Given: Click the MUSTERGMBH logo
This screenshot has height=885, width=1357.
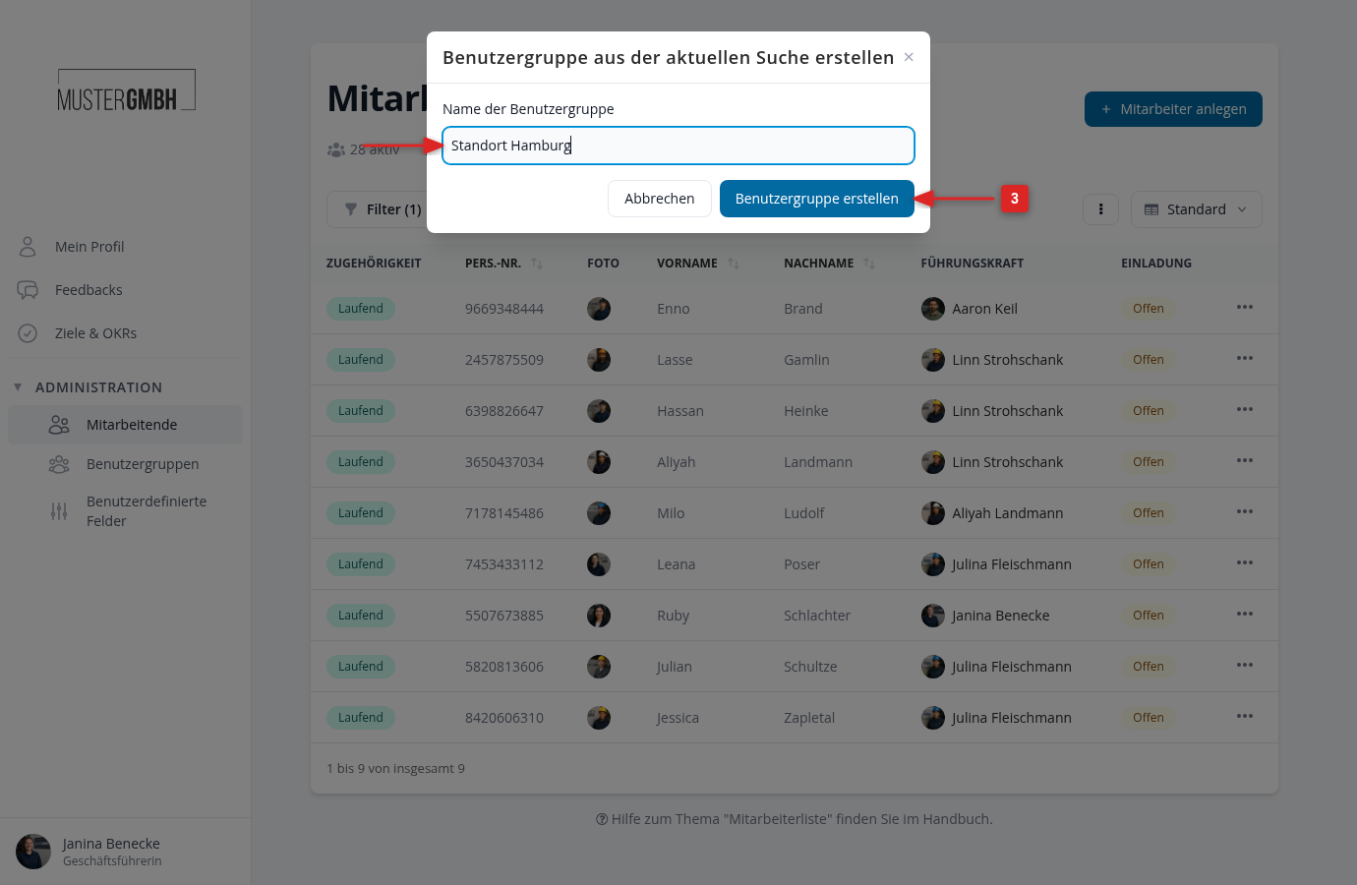Looking at the screenshot, I should [126, 90].
